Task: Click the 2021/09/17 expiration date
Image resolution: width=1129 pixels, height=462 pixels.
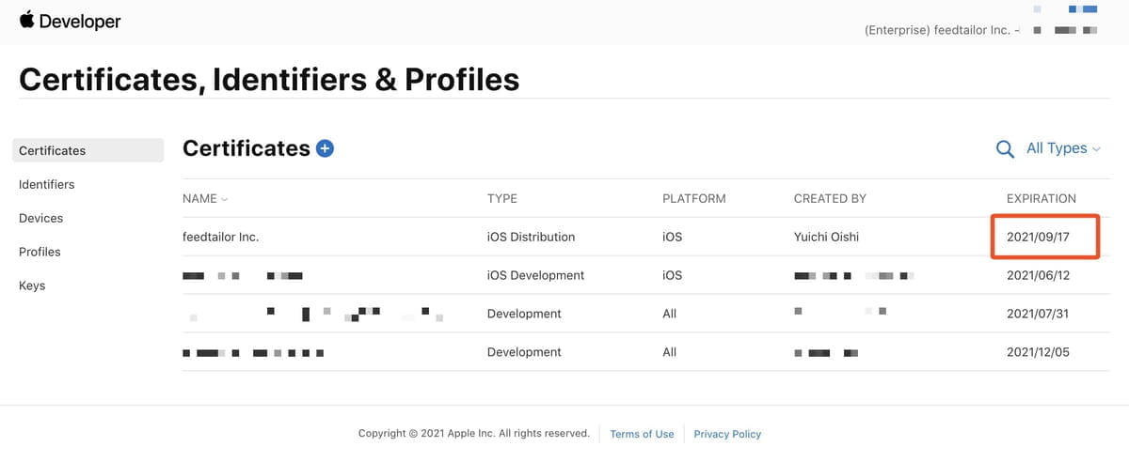Action: (x=1038, y=237)
